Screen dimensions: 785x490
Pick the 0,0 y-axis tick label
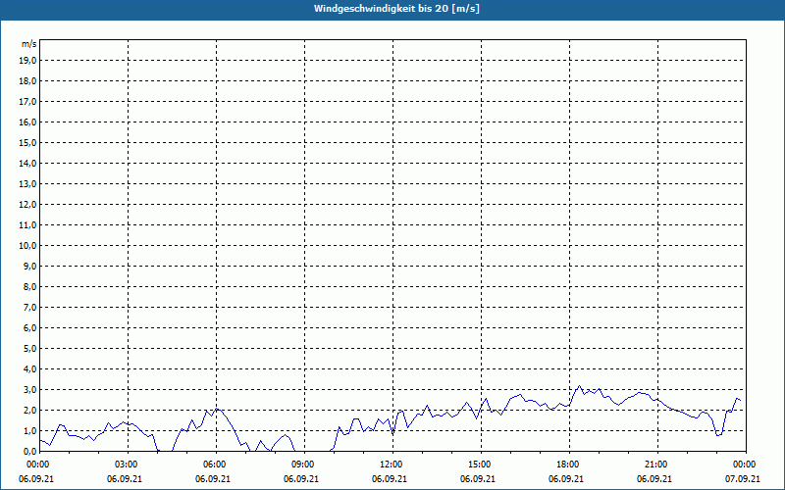pos(30,451)
